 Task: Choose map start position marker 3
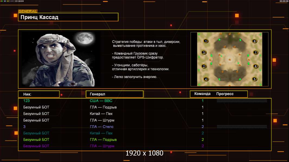coord(204,52)
